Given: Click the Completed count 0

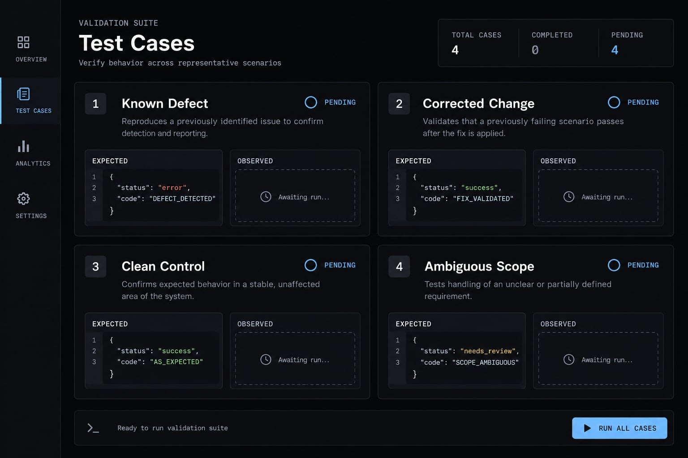Looking at the screenshot, I should point(535,50).
